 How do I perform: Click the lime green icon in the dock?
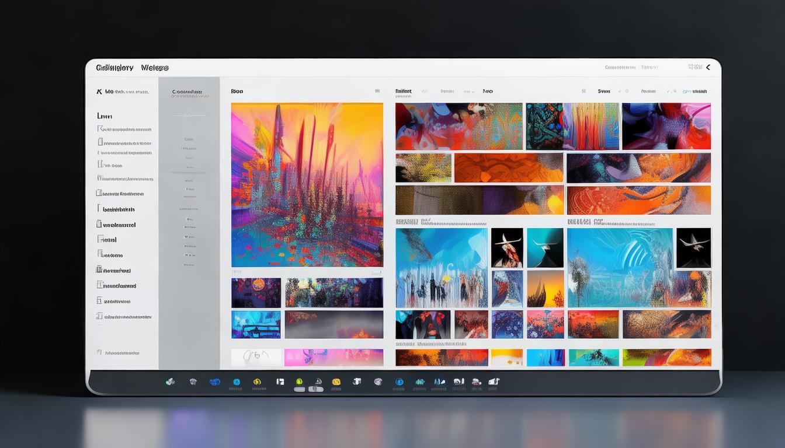(299, 381)
